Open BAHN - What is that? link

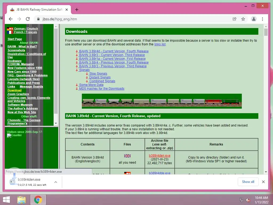pos(22,46)
